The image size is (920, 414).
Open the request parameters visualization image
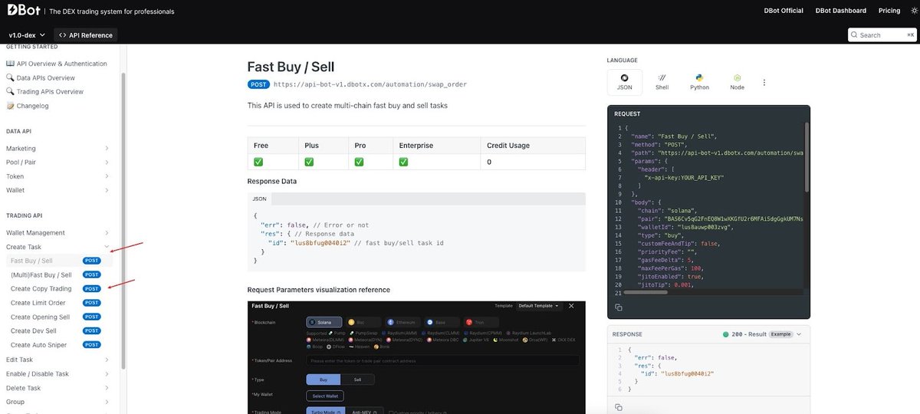pyautogui.click(x=416, y=357)
